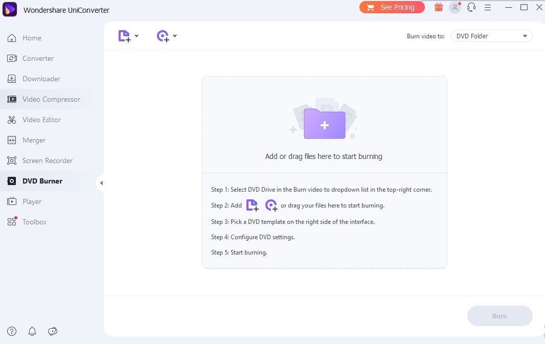Open the gift box promotions icon

439,7
